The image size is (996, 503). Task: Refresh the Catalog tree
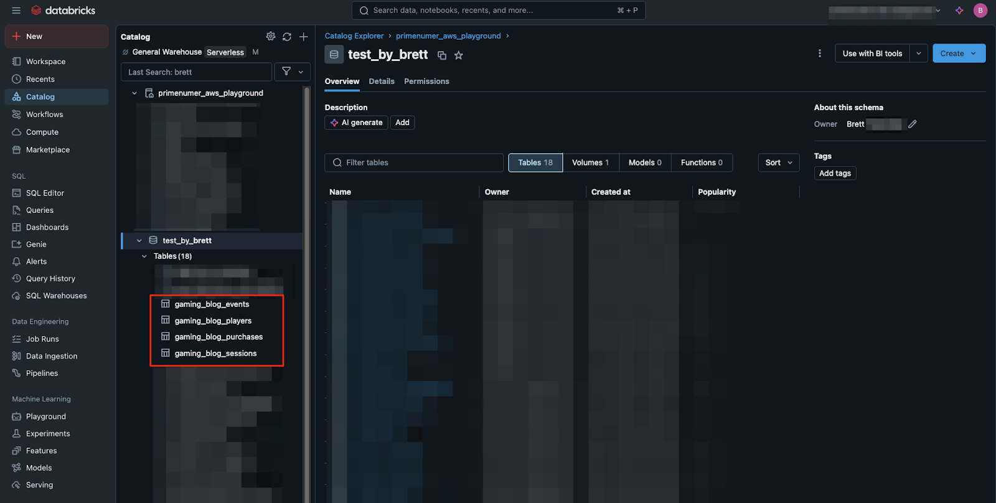click(287, 37)
